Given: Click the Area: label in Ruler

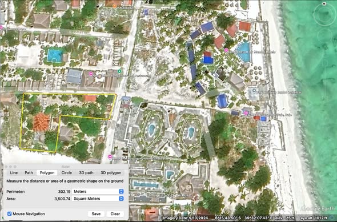Looking at the screenshot, I should [x=11, y=199].
